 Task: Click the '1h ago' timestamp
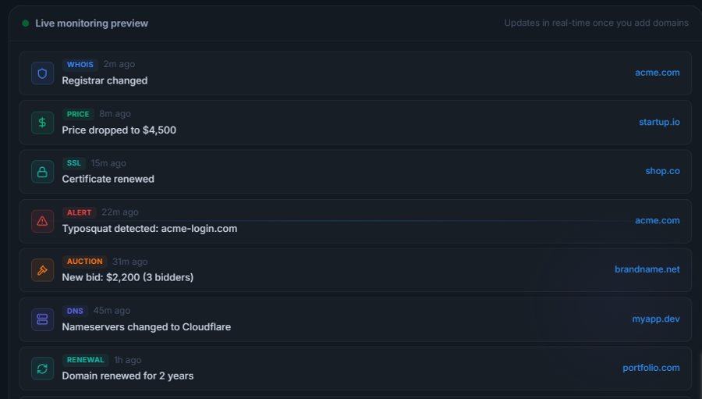coord(128,360)
